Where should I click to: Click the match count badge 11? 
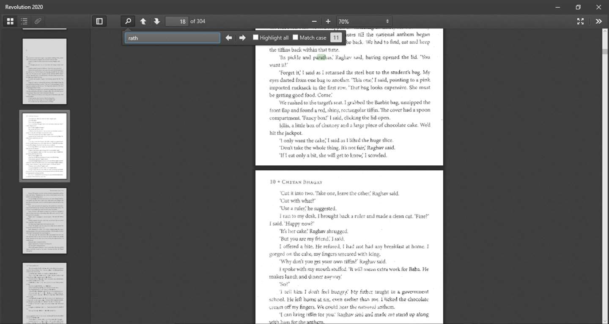click(336, 38)
